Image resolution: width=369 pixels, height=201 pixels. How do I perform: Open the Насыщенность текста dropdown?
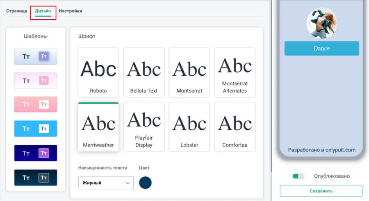(106, 183)
